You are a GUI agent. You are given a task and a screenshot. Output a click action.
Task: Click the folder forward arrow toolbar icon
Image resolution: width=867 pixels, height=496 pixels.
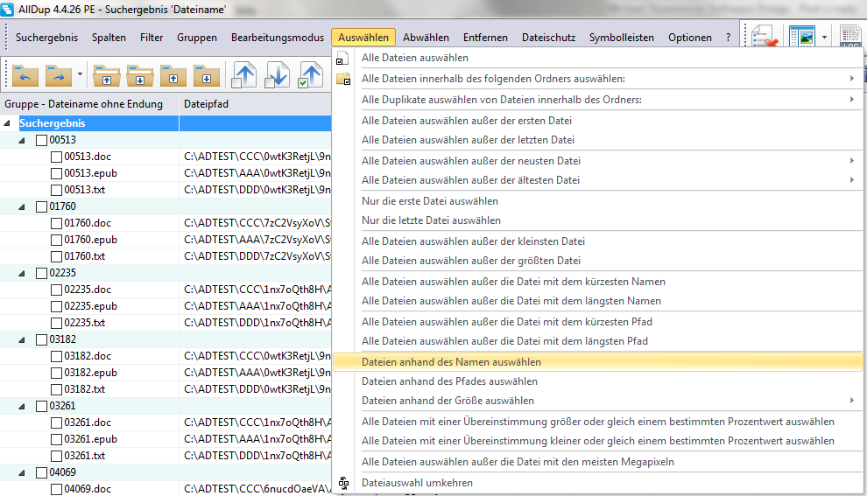tap(57, 74)
